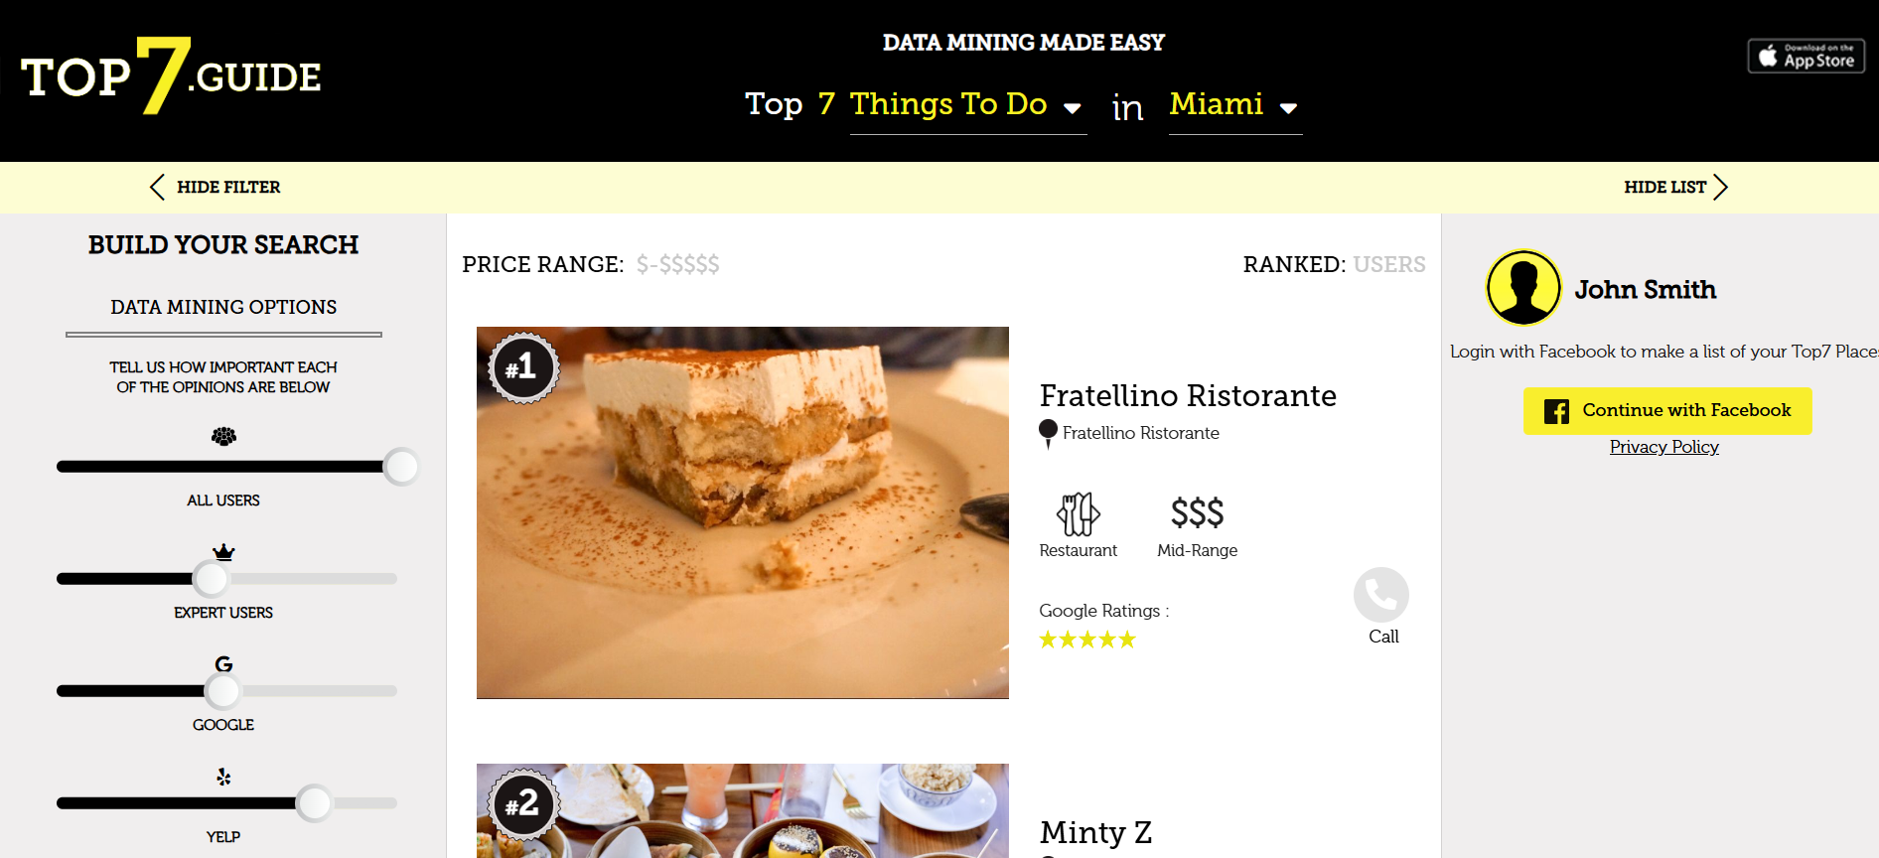1879x858 pixels.
Task: Open the Things To Do dropdown
Action: click(966, 105)
